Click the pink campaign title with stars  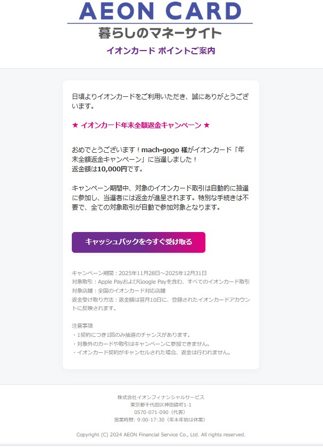(x=141, y=125)
